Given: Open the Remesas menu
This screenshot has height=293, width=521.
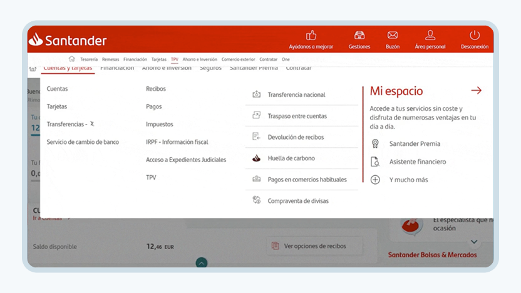Looking at the screenshot, I should [110, 59].
